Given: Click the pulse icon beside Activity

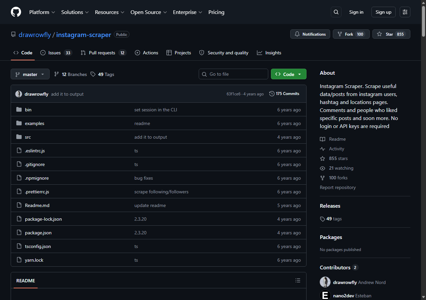Looking at the screenshot, I should [322, 149].
